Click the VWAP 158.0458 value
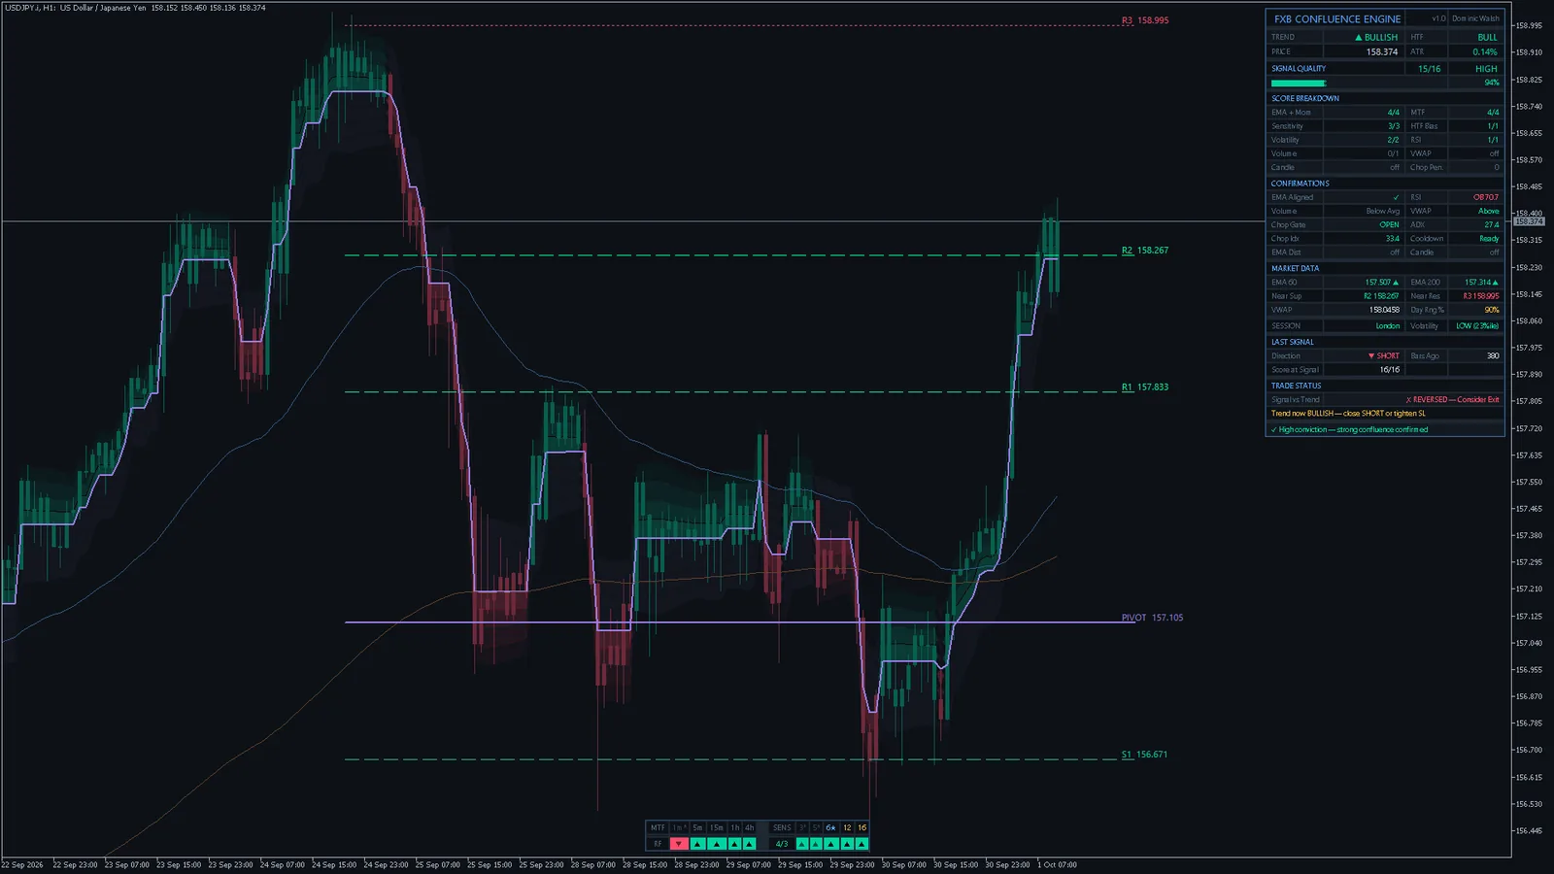This screenshot has width=1554, height=874. click(x=1385, y=311)
